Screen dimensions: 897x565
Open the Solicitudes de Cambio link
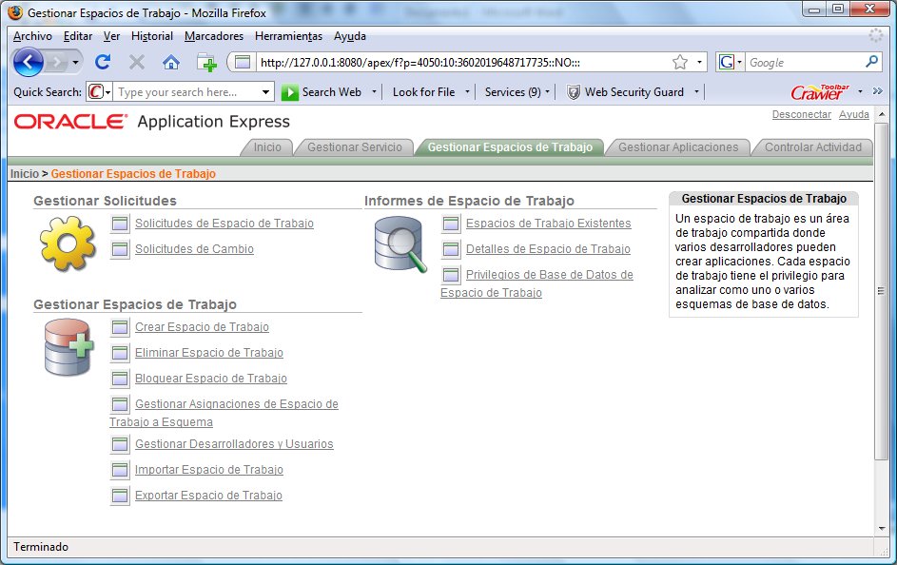point(194,249)
